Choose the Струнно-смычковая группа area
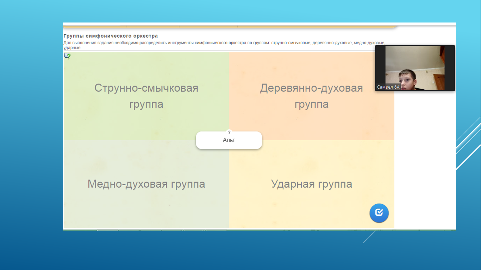Image resolution: width=481 pixels, height=270 pixels. coord(146,96)
